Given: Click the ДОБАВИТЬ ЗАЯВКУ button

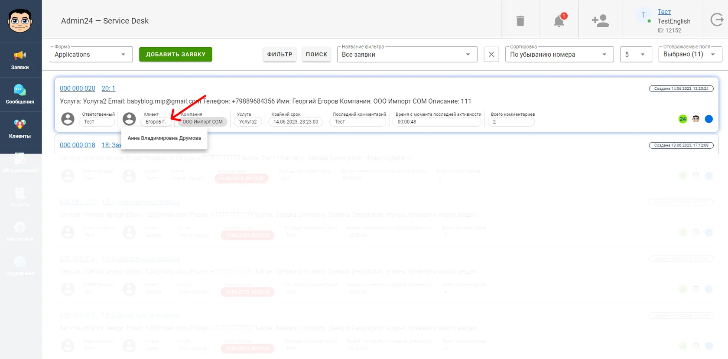Looking at the screenshot, I should 175,54.
